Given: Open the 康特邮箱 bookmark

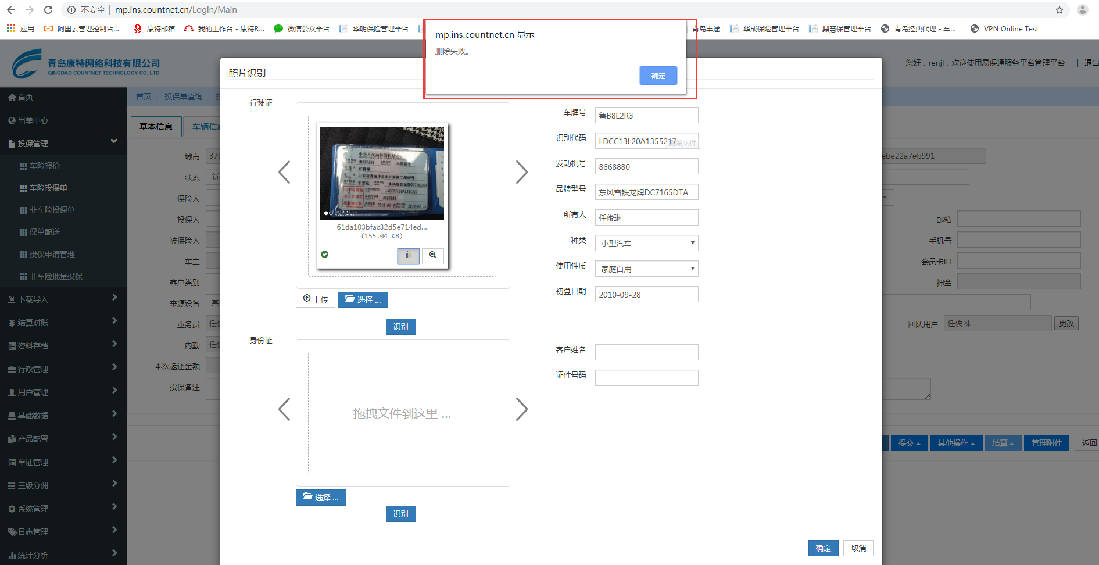Looking at the screenshot, I should tap(154, 28).
